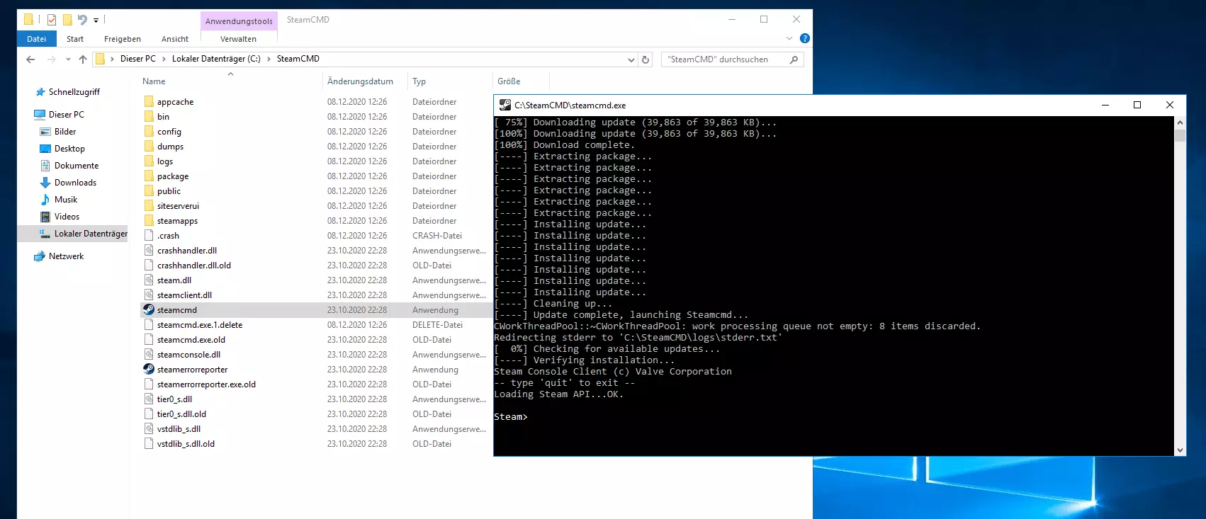Click console scrollbar down arrow
Screen dimensions: 1206x519
(x=1180, y=450)
